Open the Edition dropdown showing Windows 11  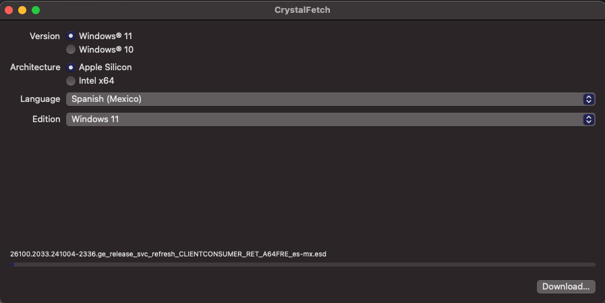(330, 119)
